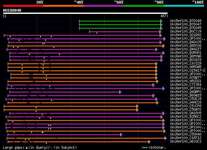Click the red 20% identity legend segment

[23, 6]
